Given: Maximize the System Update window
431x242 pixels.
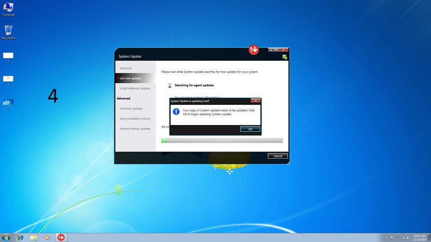Looking at the screenshot, I should pyautogui.click(x=276, y=50).
